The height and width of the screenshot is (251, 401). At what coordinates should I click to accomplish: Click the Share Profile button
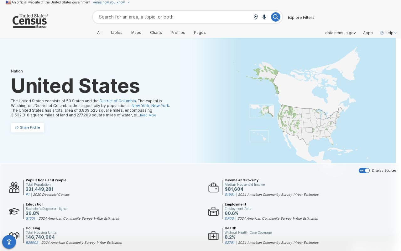click(28, 128)
